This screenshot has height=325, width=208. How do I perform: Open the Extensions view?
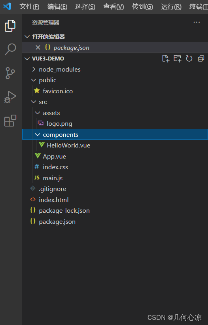[10, 121]
